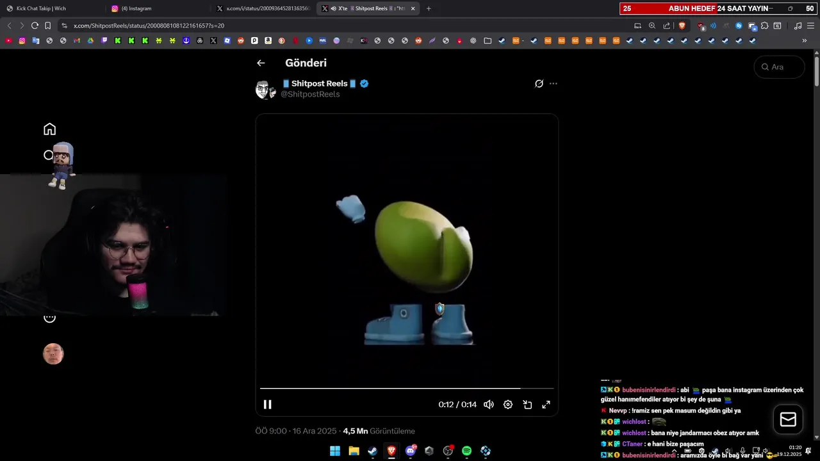Reload the current page
The image size is (820, 461).
35,26
